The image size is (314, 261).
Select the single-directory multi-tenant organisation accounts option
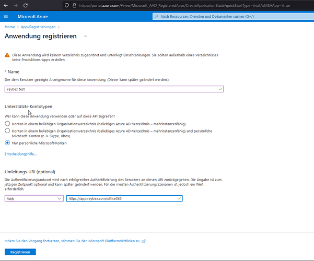tap(7, 123)
